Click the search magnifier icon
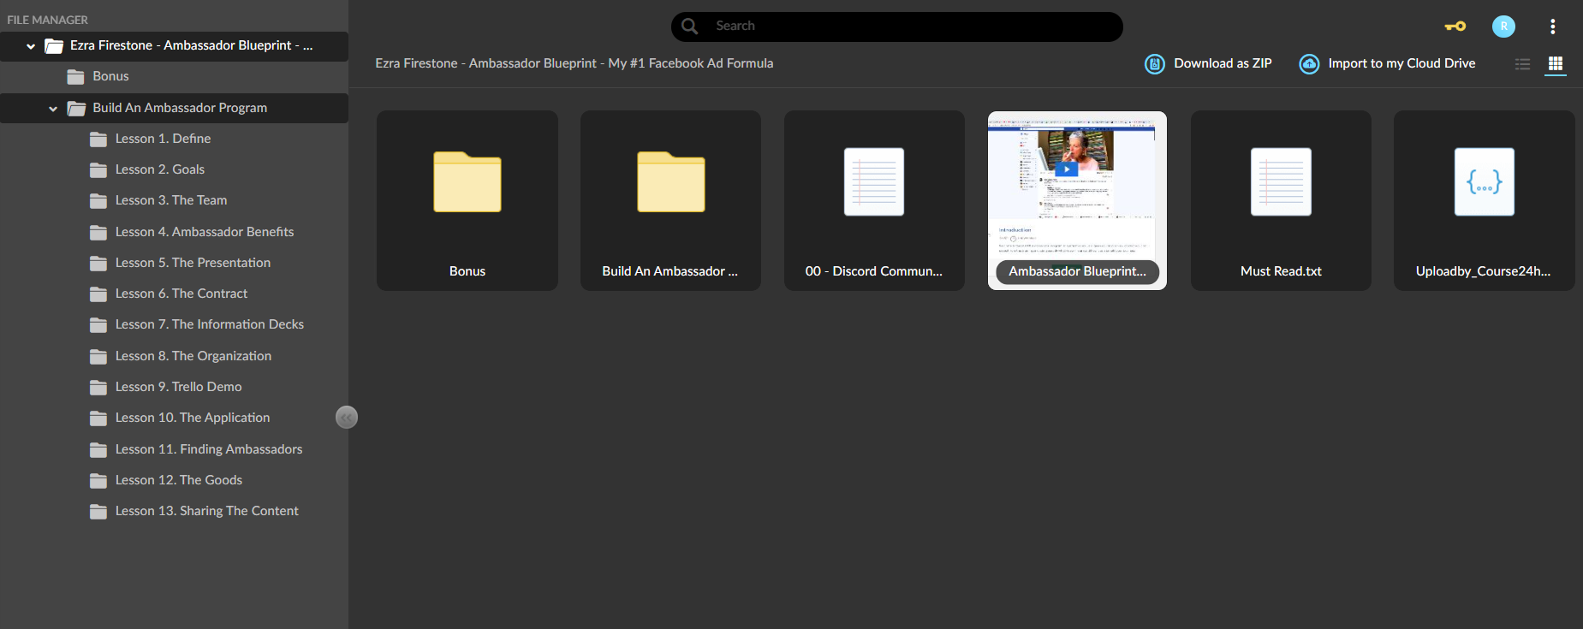The image size is (1583, 629). click(689, 27)
